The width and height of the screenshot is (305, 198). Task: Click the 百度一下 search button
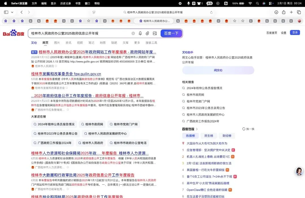pos(171,33)
